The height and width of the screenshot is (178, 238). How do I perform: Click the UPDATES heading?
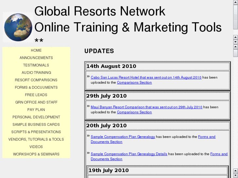pyautogui.click(x=99, y=51)
